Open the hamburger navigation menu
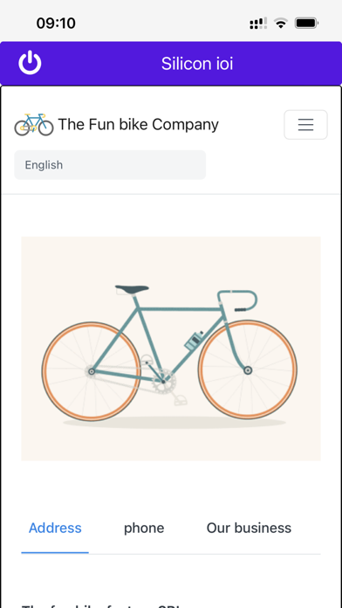 pyautogui.click(x=305, y=124)
